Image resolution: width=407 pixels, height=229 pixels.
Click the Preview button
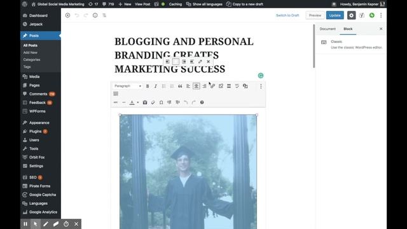[x=315, y=15]
